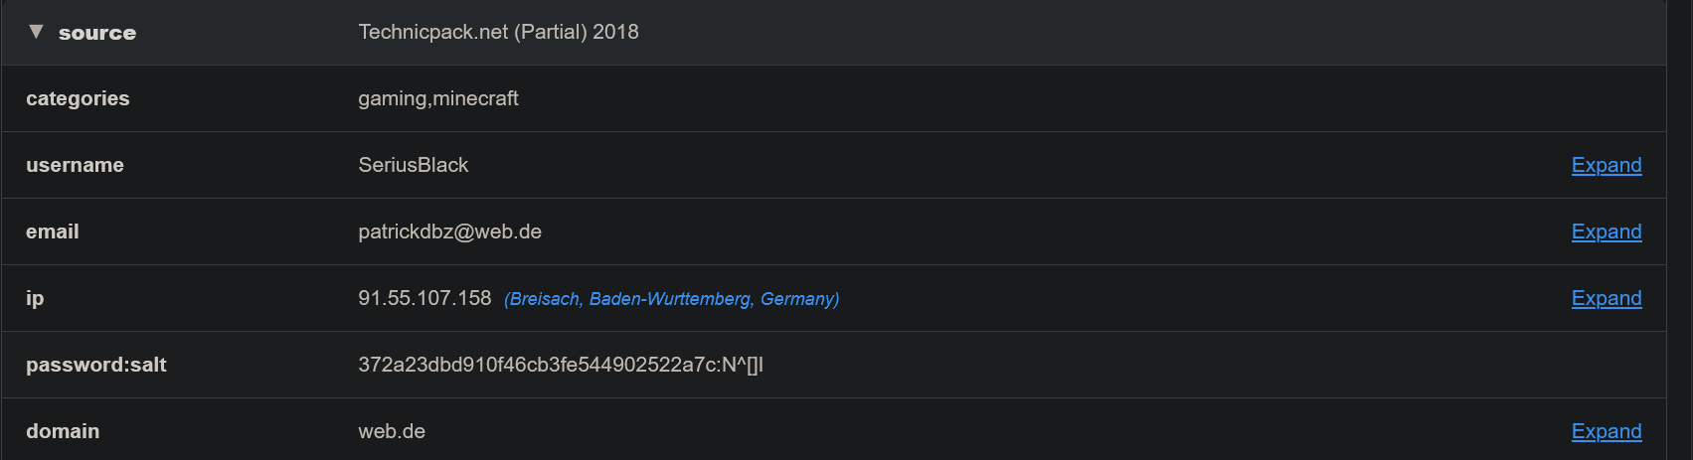Select the password hash and salt value

[561, 365]
